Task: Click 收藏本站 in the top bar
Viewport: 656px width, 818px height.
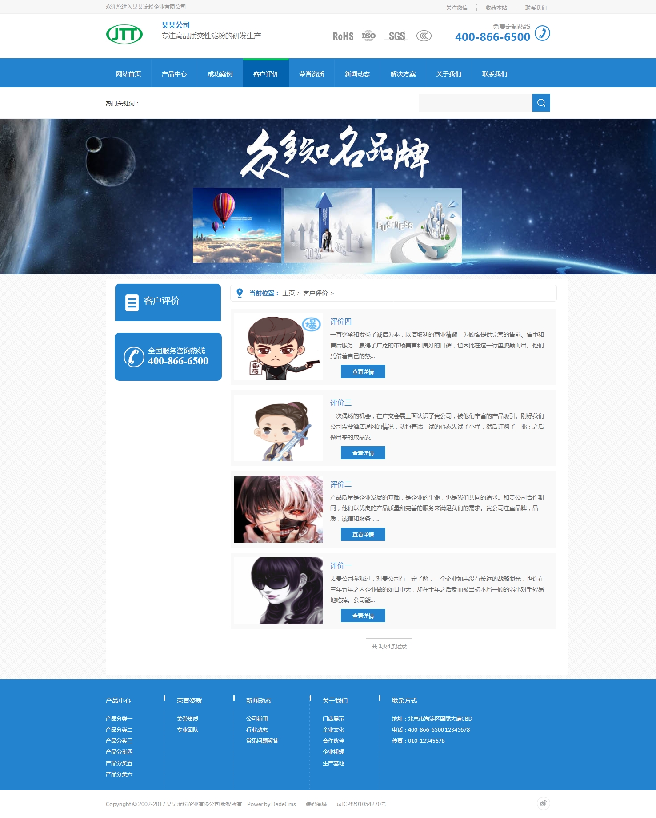Action: coord(496,8)
